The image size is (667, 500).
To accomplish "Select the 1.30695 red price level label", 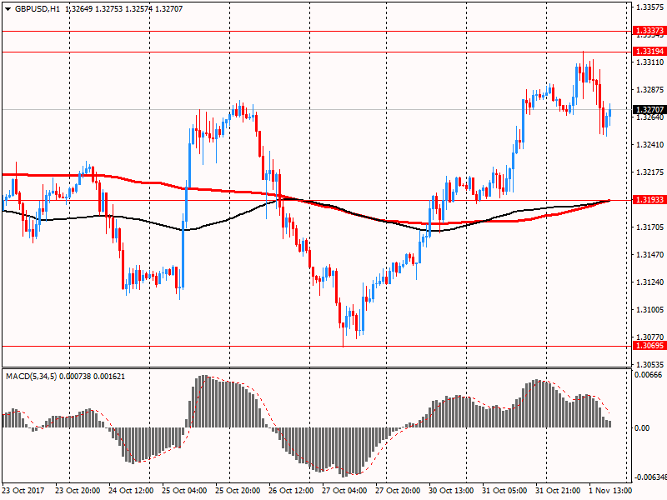I will tap(649, 346).
